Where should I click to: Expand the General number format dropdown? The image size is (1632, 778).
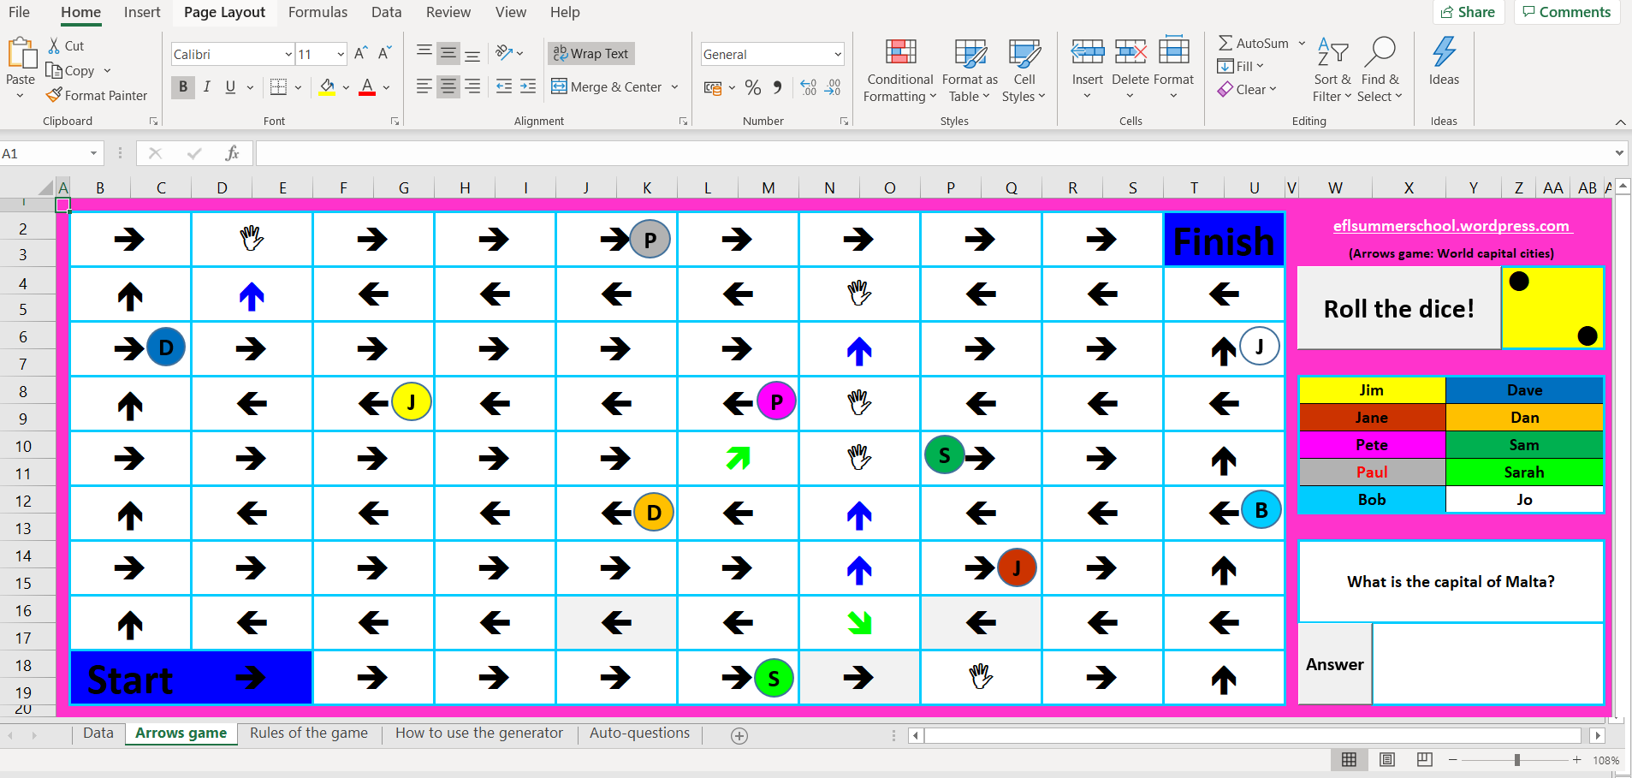pos(837,54)
